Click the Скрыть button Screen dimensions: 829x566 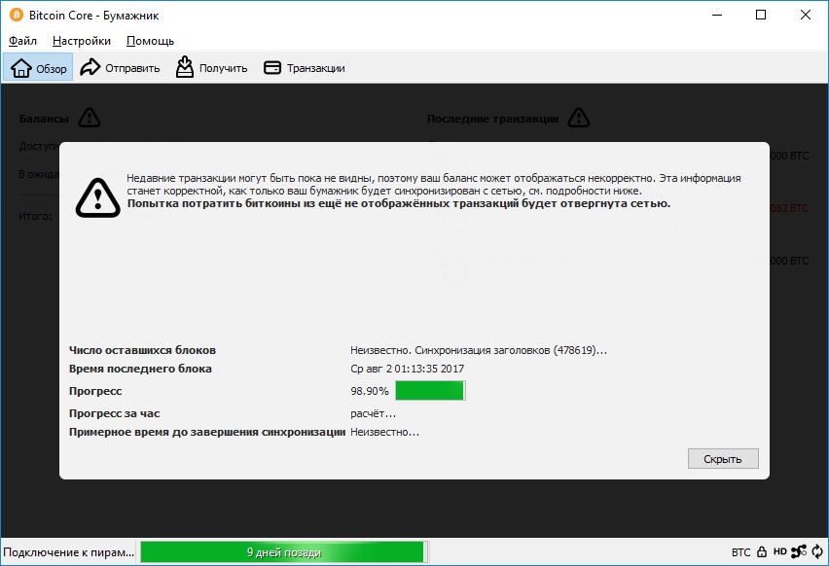click(723, 459)
